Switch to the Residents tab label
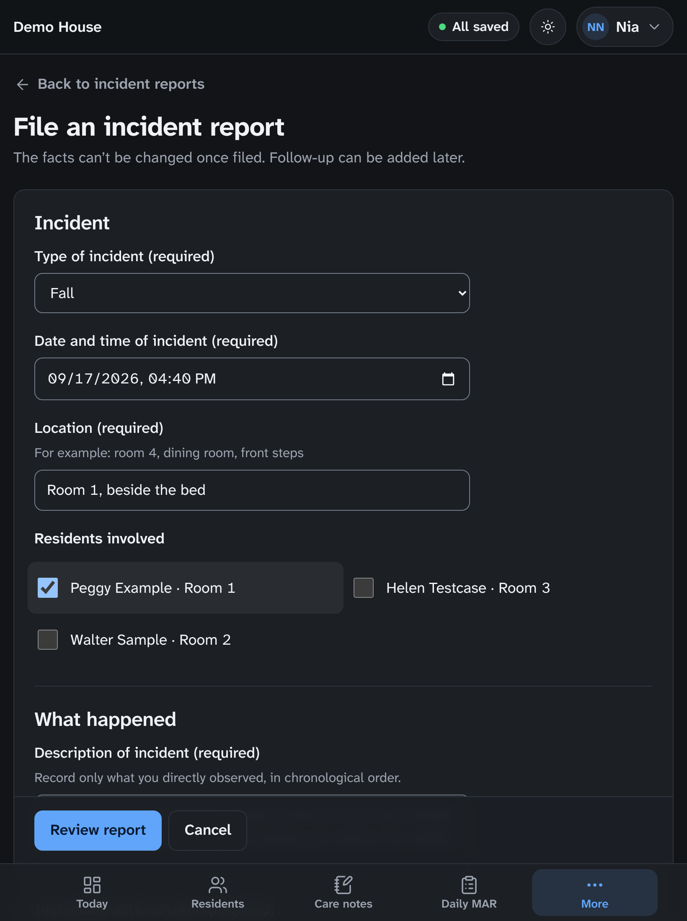This screenshot has width=687, height=921. (218, 904)
